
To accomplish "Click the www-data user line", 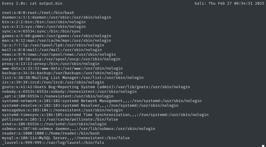I will tap(62, 68).
